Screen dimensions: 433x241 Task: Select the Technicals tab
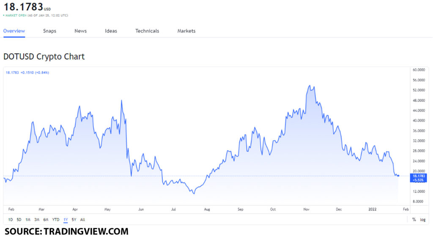tap(147, 31)
